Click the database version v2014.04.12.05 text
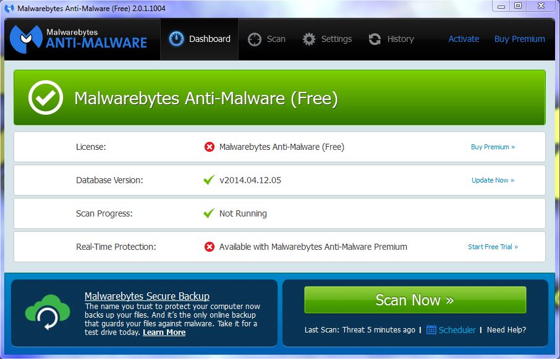This screenshot has width=560, height=359. (x=250, y=180)
